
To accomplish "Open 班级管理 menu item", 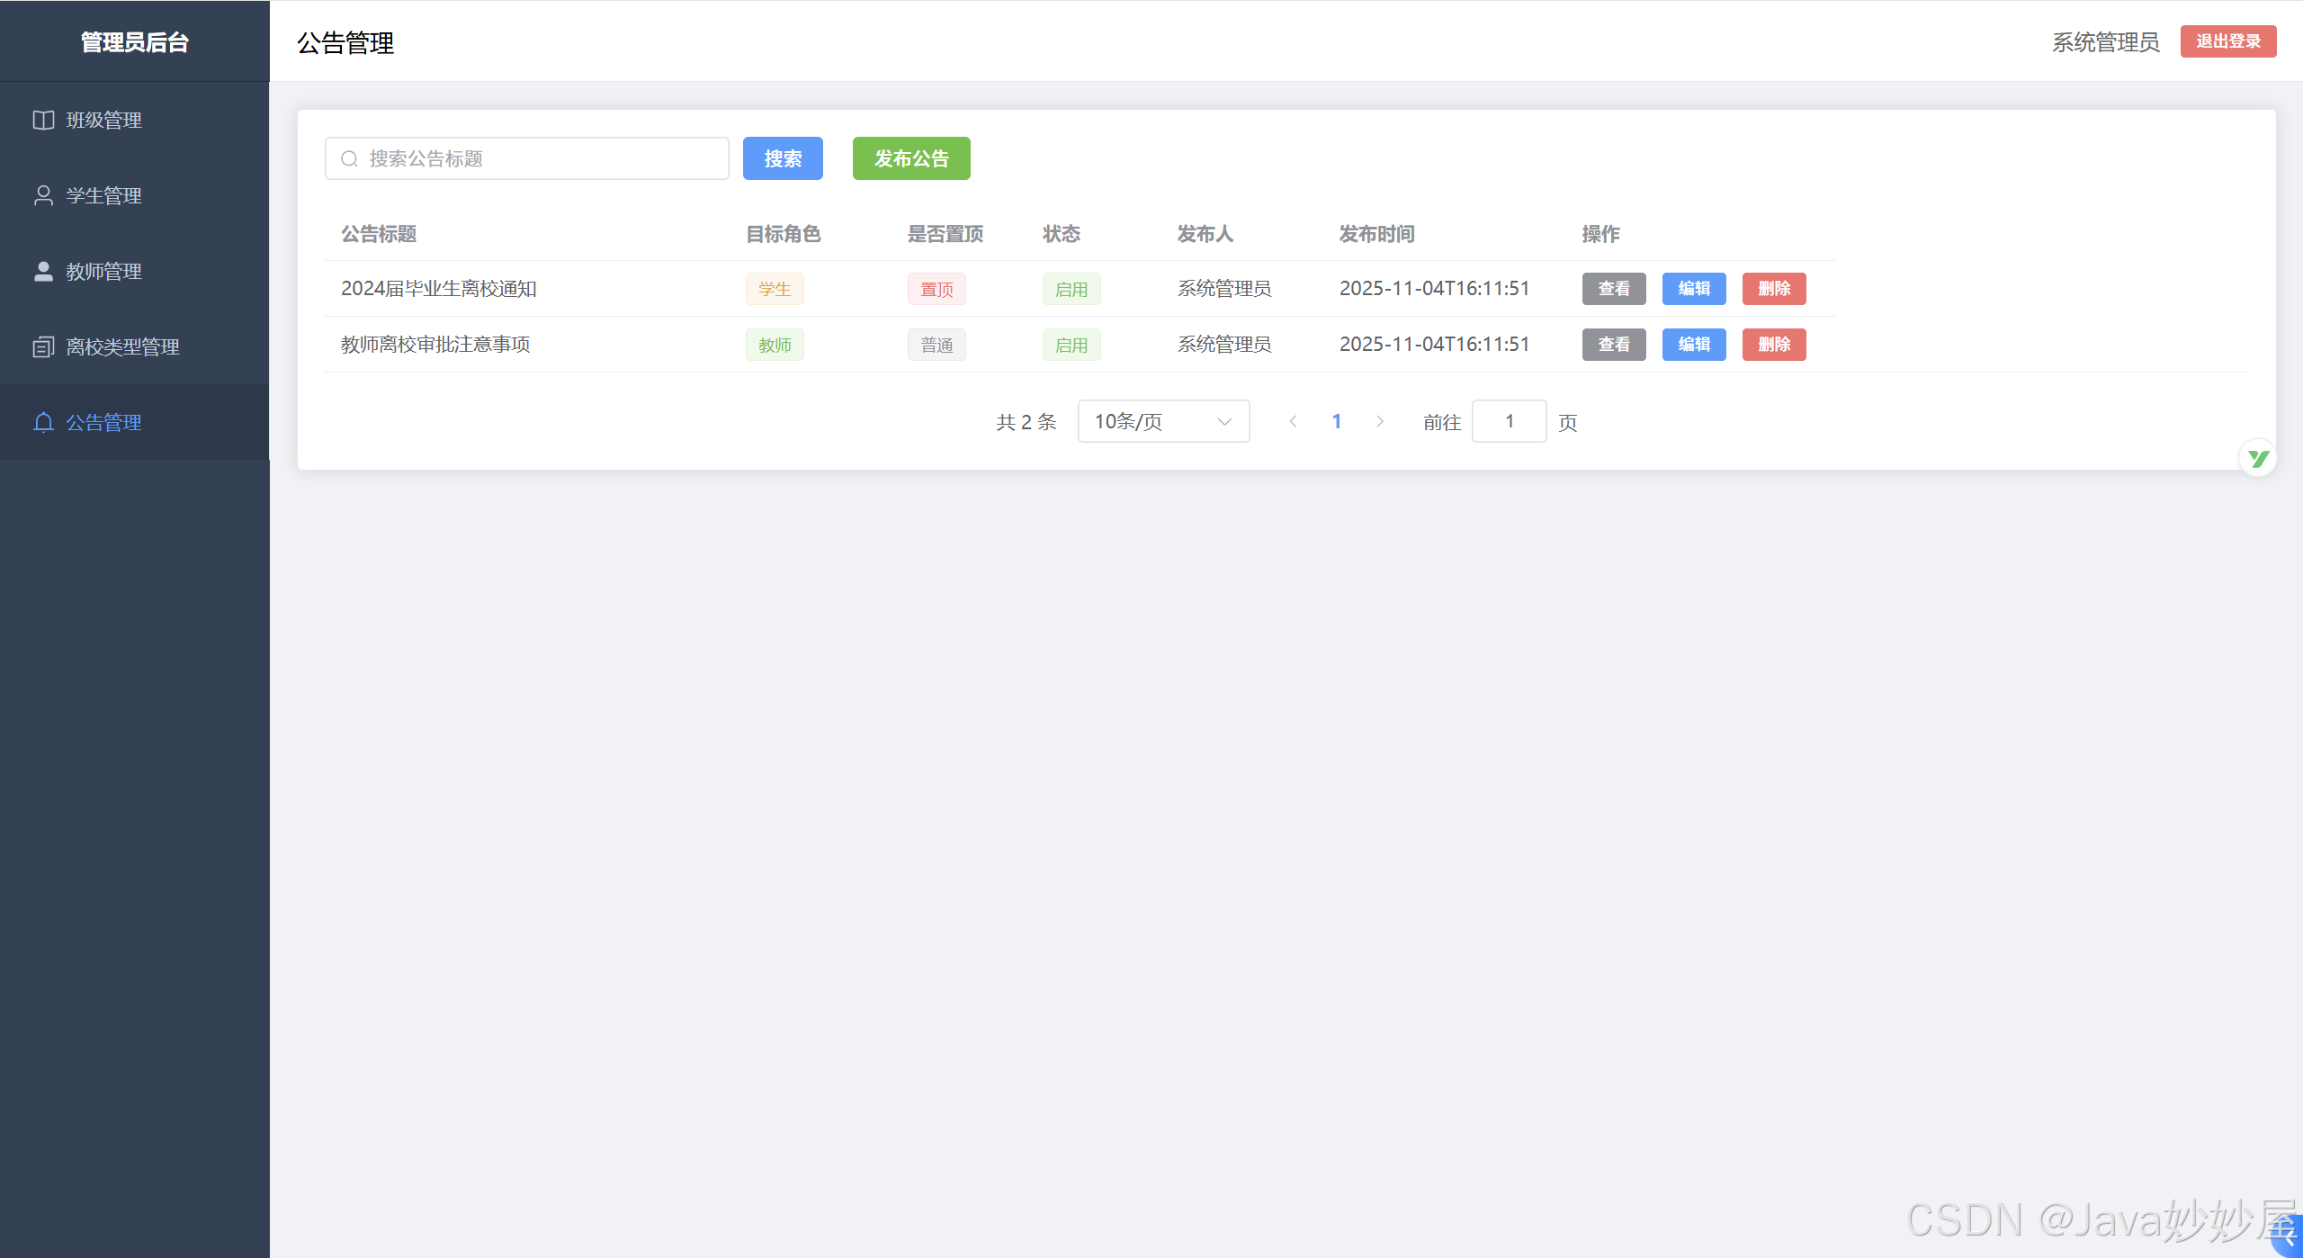I will pos(135,120).
